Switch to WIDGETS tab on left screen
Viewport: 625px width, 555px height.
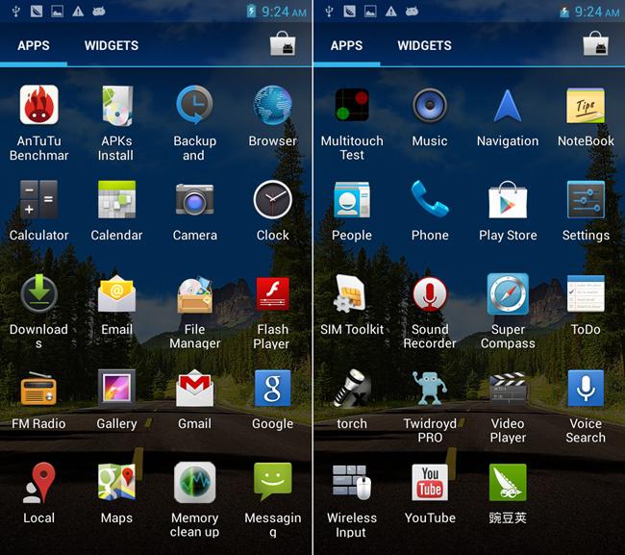(x=112, y=45)
